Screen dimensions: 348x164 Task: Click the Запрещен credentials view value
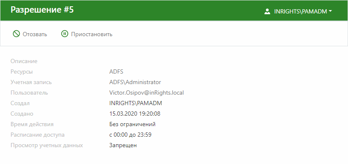pyautogui.click(x=123, y=145)
